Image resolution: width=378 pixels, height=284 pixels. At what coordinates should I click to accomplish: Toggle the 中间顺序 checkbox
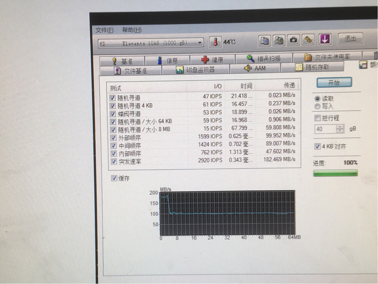point(113,146)
